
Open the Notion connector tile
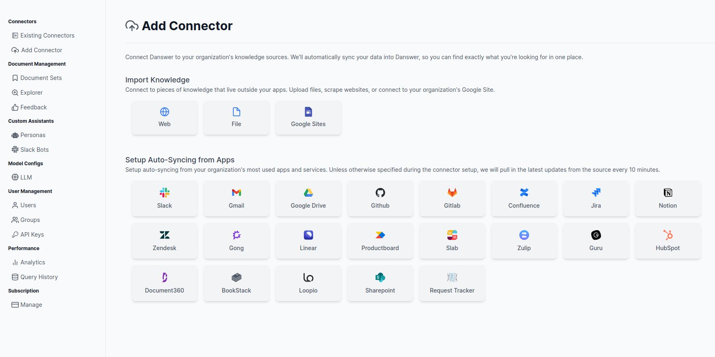coord(668,198)
